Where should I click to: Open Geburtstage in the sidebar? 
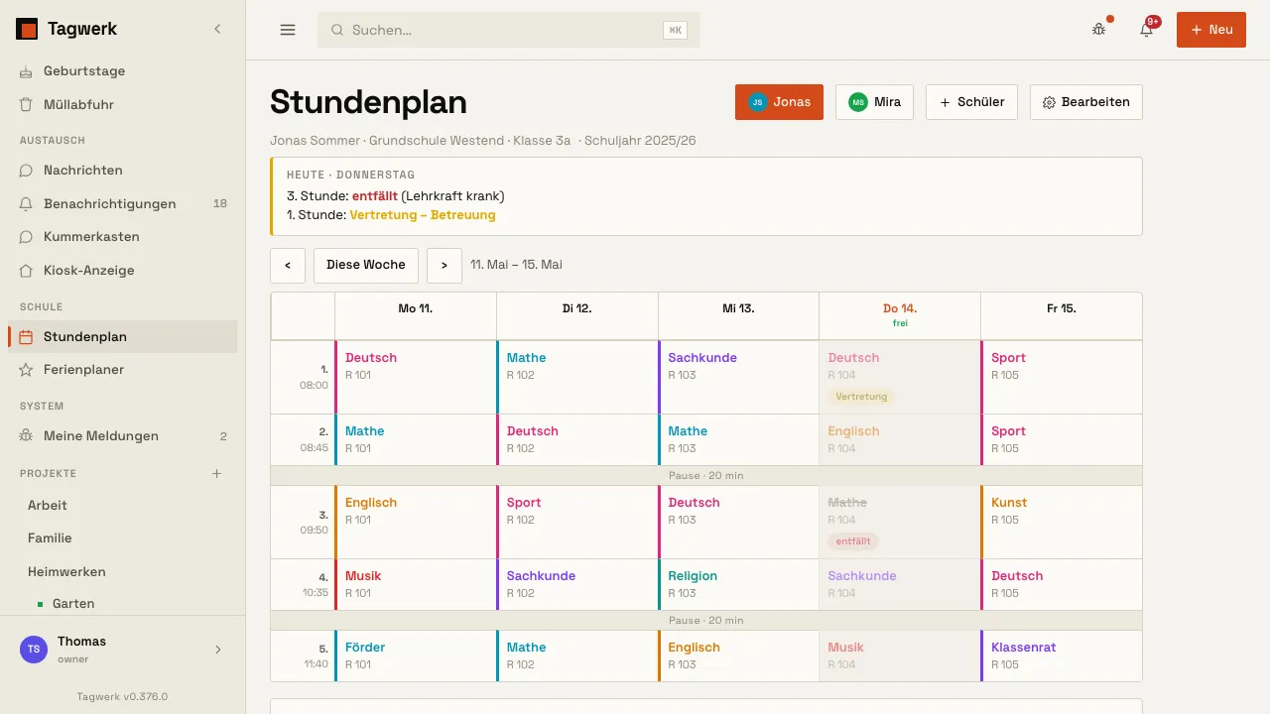click(x=123, y=71)
